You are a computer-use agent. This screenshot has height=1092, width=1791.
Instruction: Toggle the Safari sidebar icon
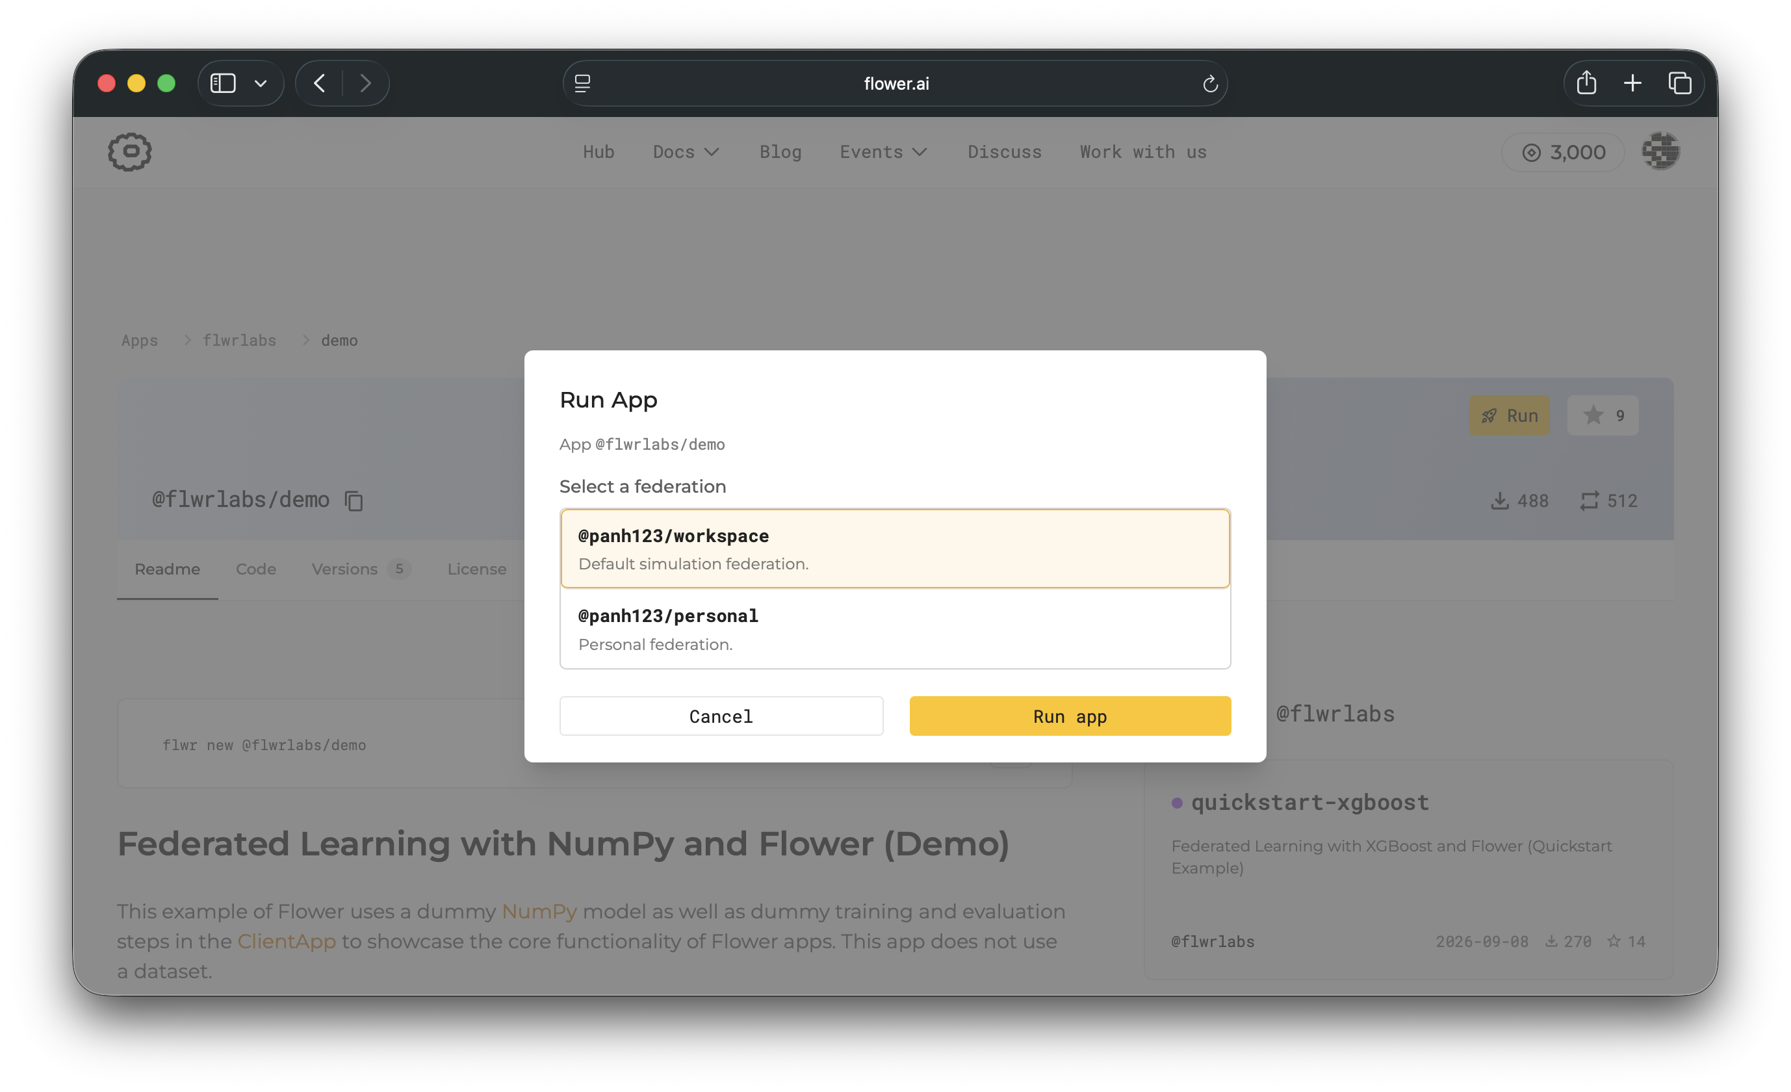pos(223,84)
